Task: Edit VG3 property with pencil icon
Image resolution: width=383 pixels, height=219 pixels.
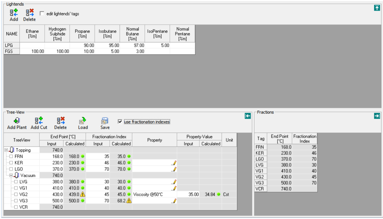Action: (174, 201)
